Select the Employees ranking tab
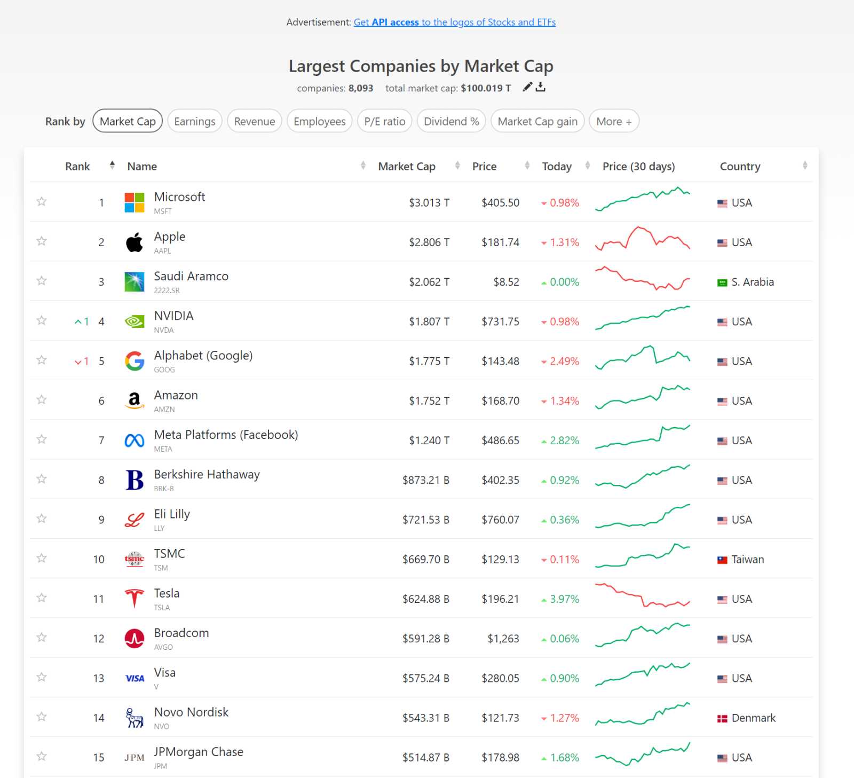 [320, 121]
